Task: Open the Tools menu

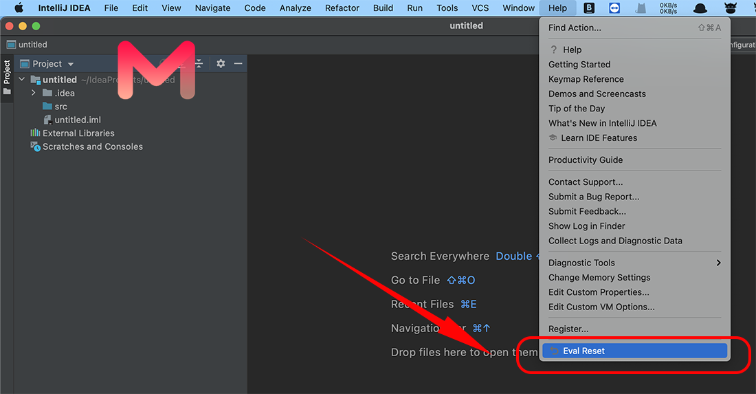Action: [447, 8]
